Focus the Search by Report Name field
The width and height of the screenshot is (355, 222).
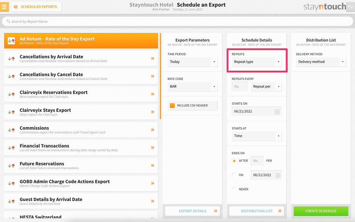coord(177,22)
